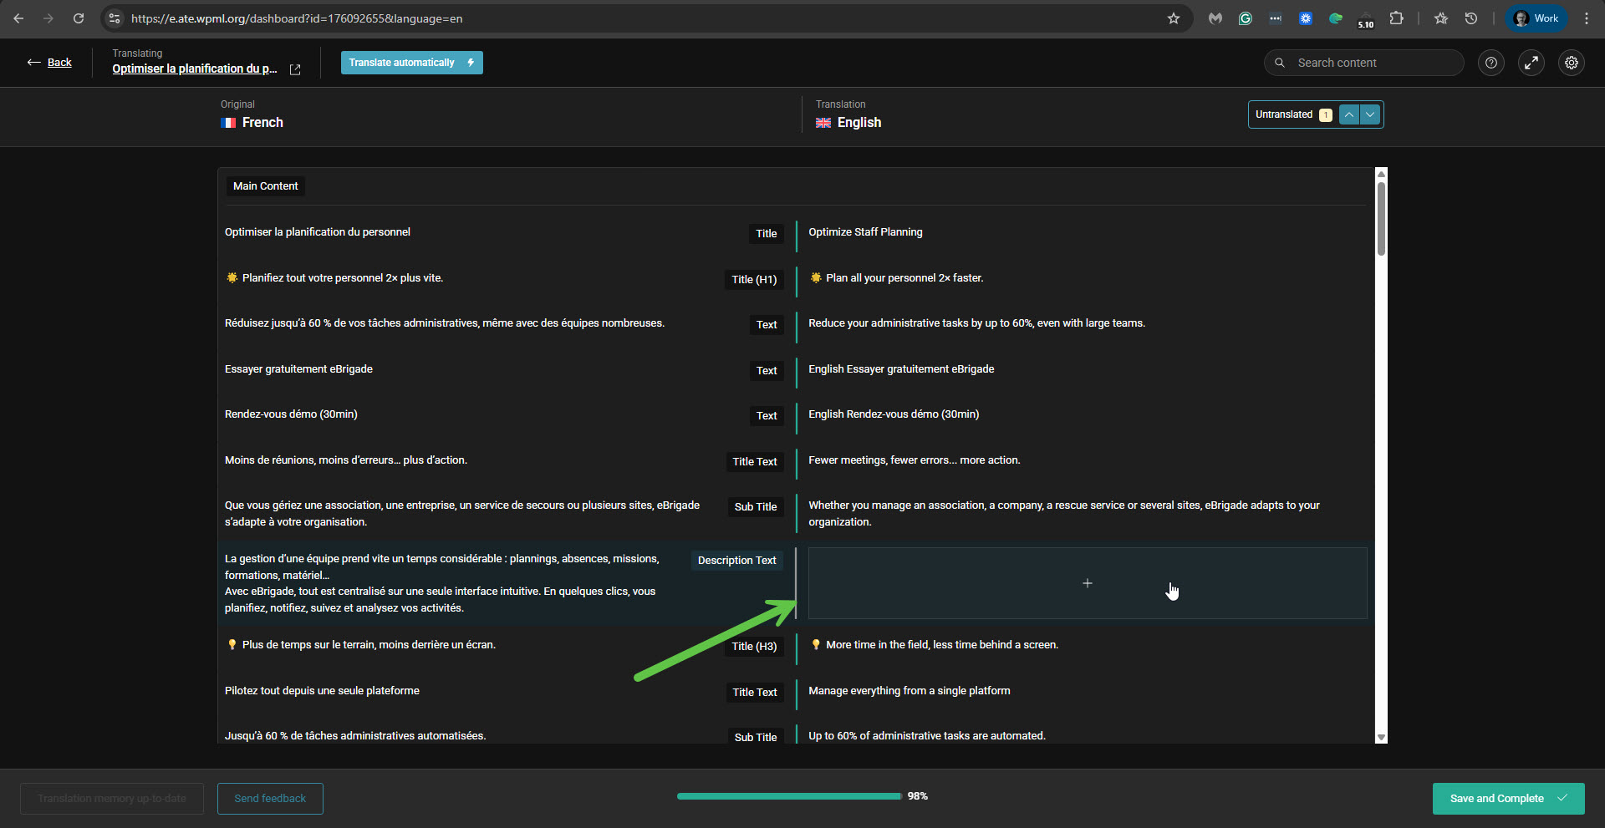Open the help question mark icon
This screenshot has height=828, width=1605.
(1490, 63)
